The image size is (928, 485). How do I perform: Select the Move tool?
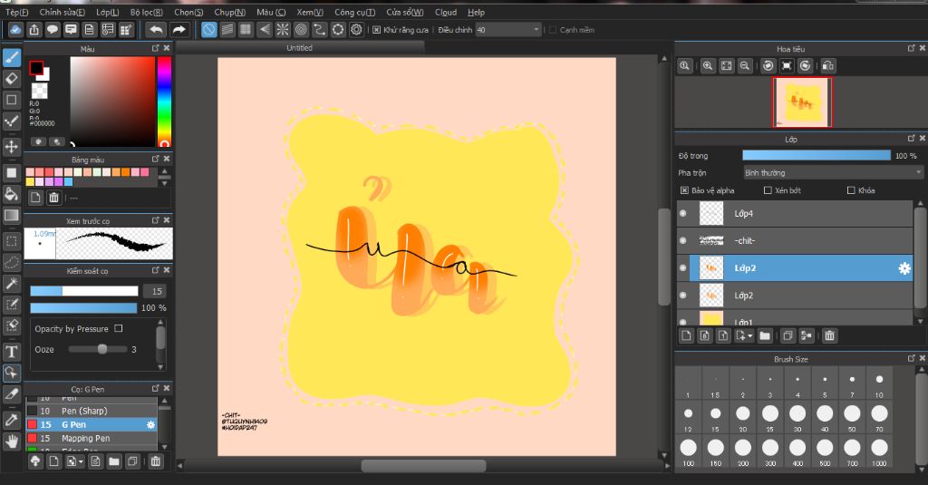click(12, 146)
